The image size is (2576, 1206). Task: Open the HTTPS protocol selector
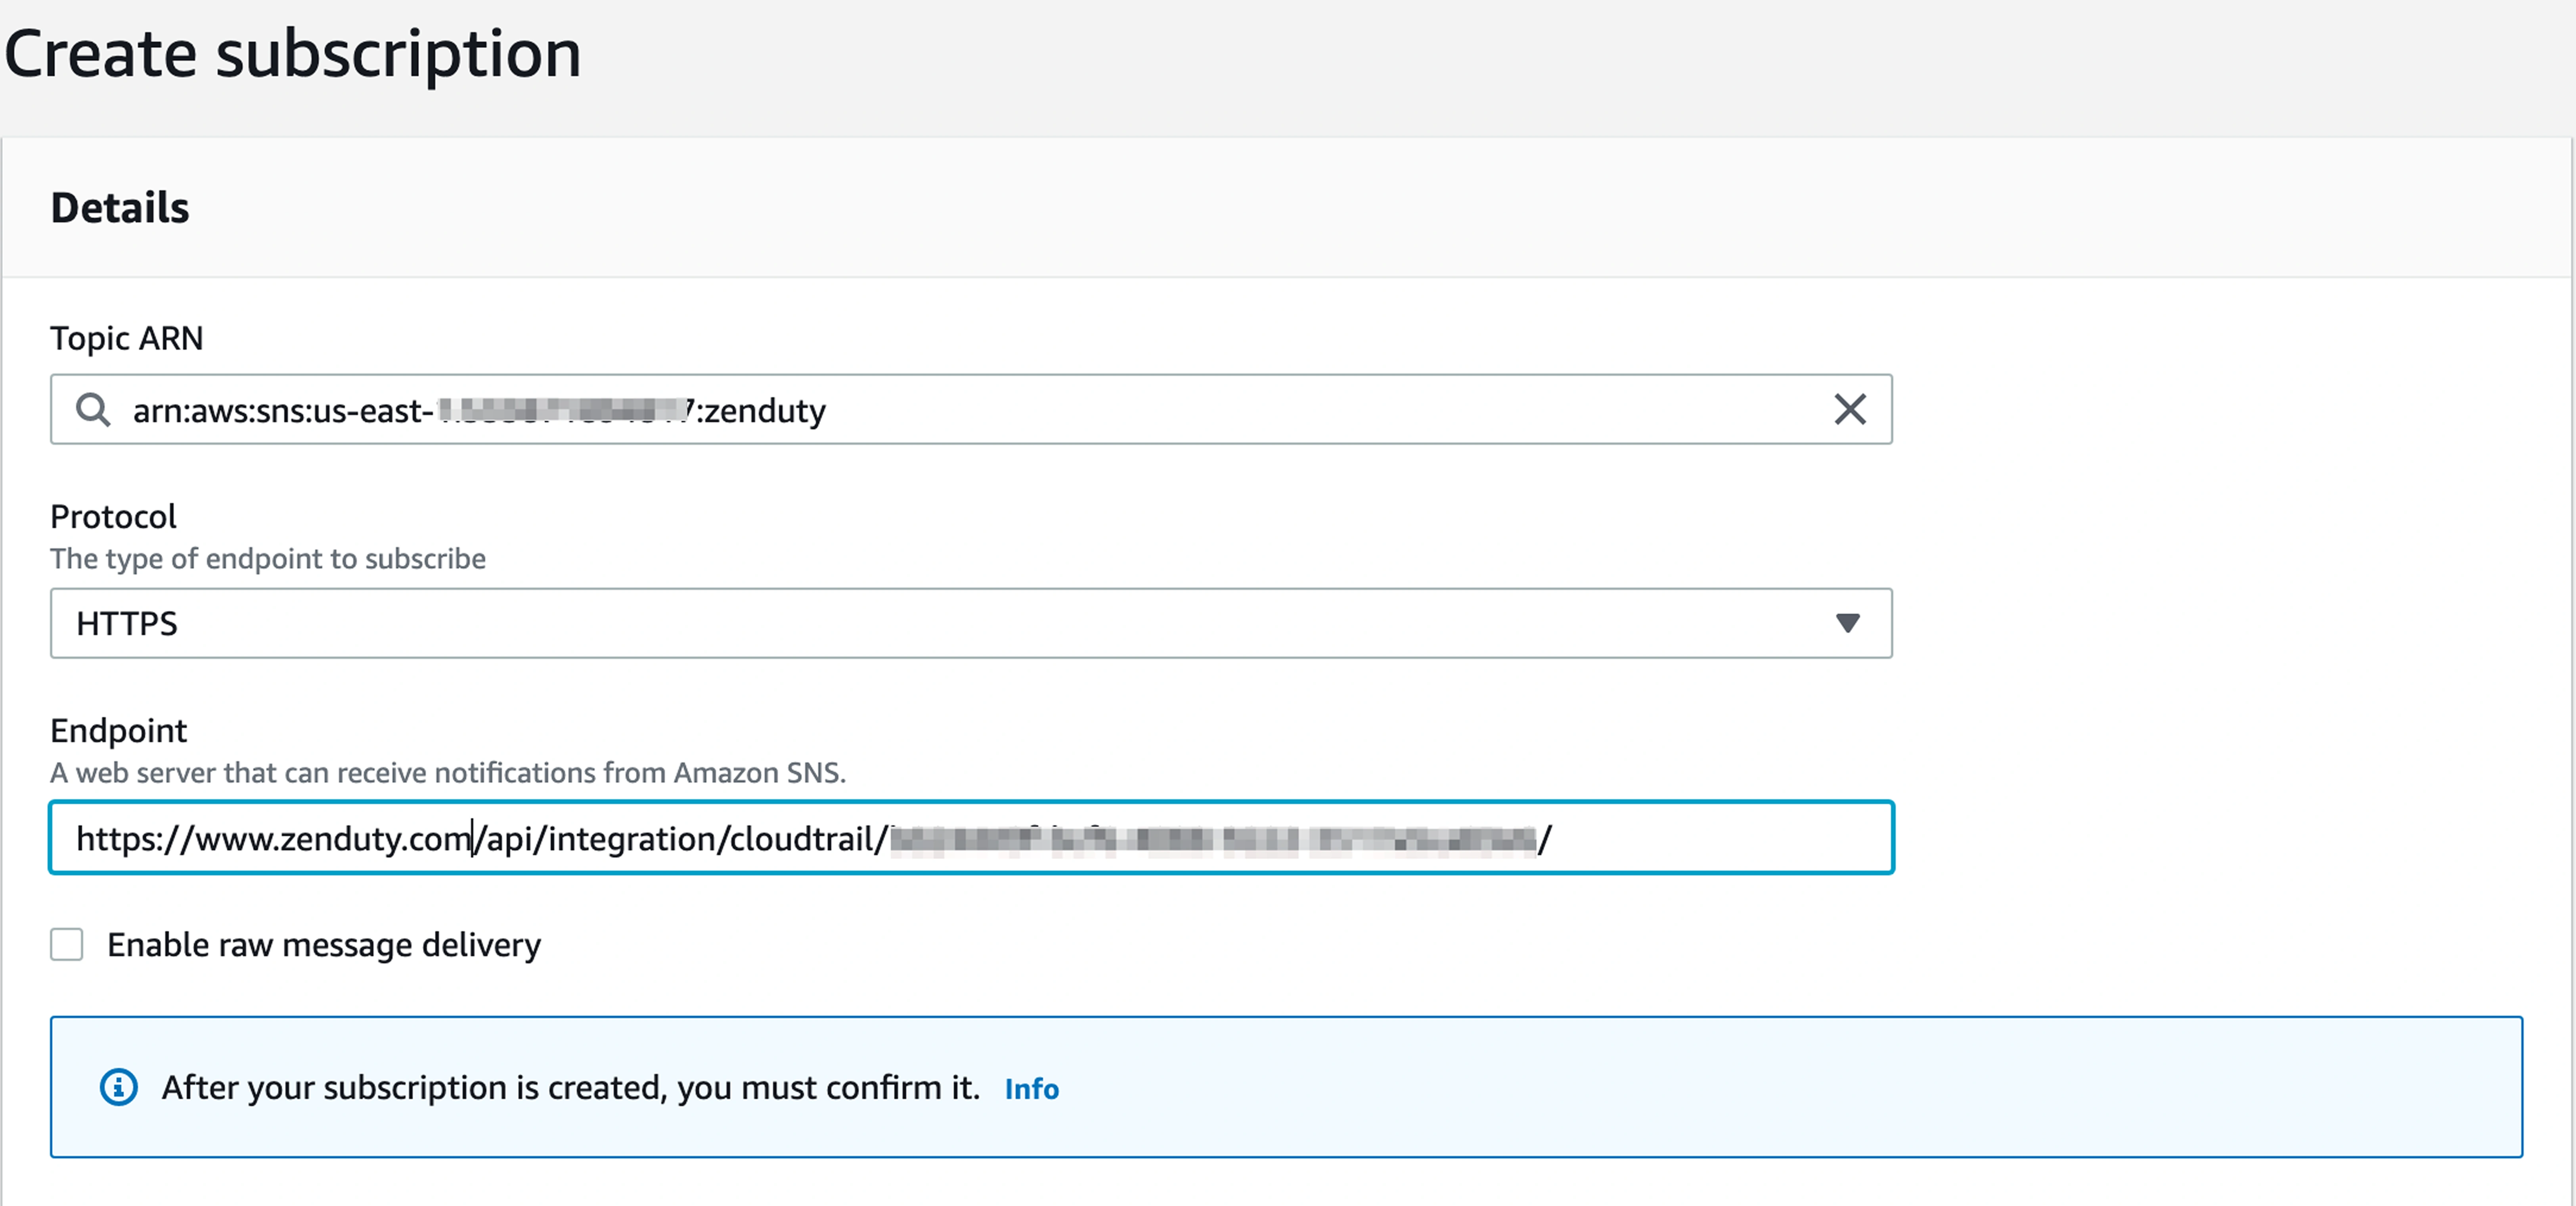[970, 623]
